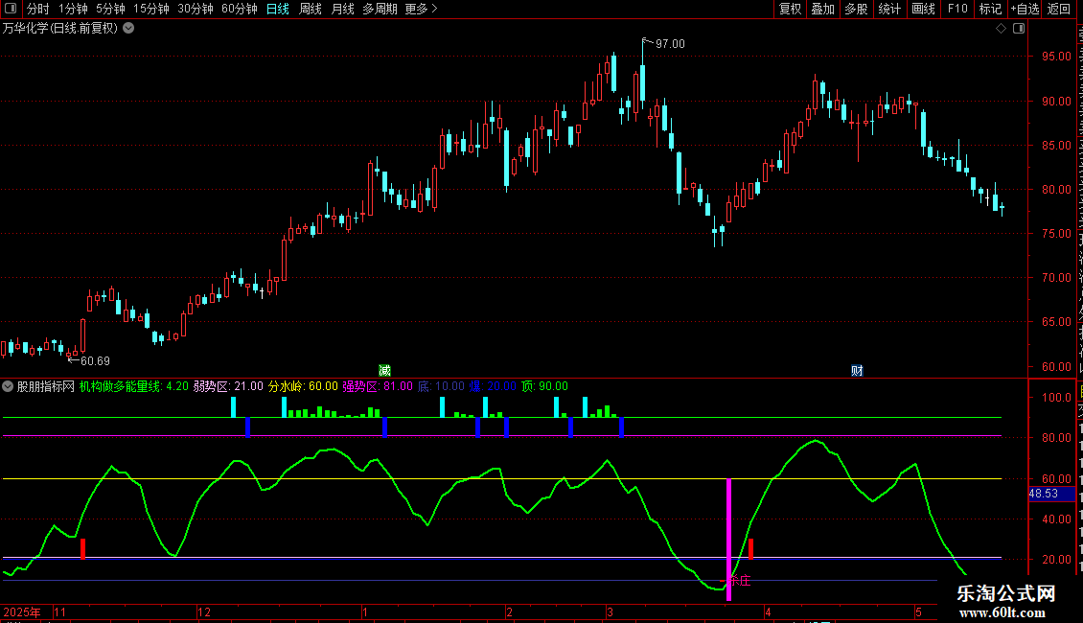
Task: Click 强势区: 81.00 label
Action: pyautogui.click(x=378, y=387)
